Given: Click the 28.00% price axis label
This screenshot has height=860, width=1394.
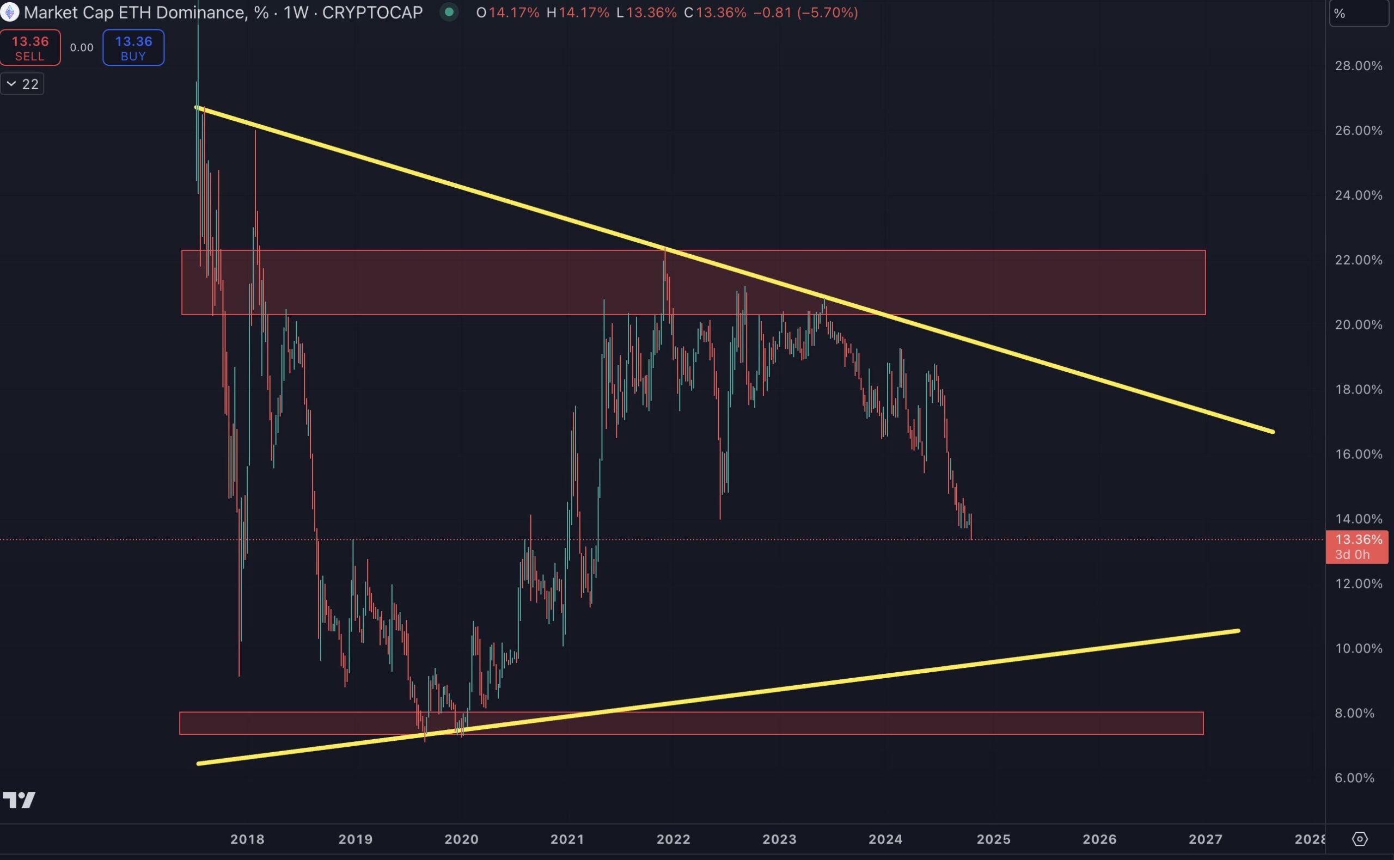Looking at the screenshot, I should click(1359, 66).
